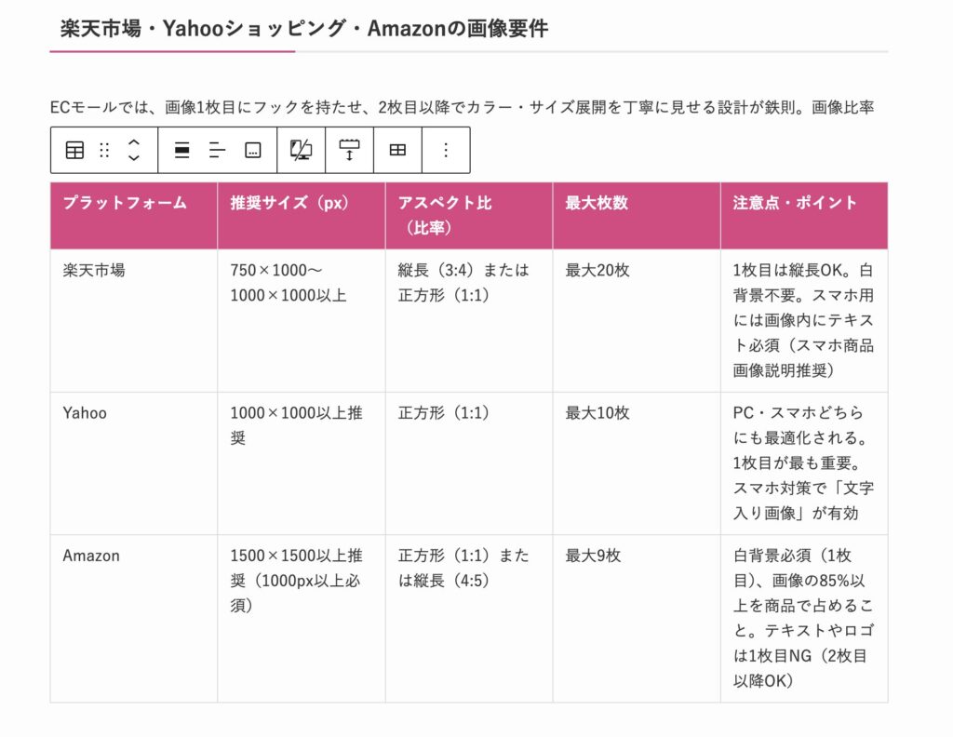953x737 pixels.
Task: Open block bottom margin spacing setting
Action: coord(350,150)
